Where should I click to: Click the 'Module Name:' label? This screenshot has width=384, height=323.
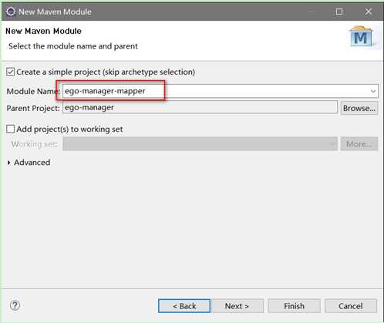[33, 92]
